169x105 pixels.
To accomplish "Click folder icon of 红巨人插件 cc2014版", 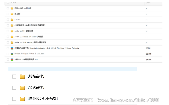I will 12,8.
